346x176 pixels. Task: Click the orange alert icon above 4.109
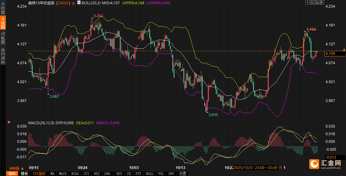[x=344, y=49]
